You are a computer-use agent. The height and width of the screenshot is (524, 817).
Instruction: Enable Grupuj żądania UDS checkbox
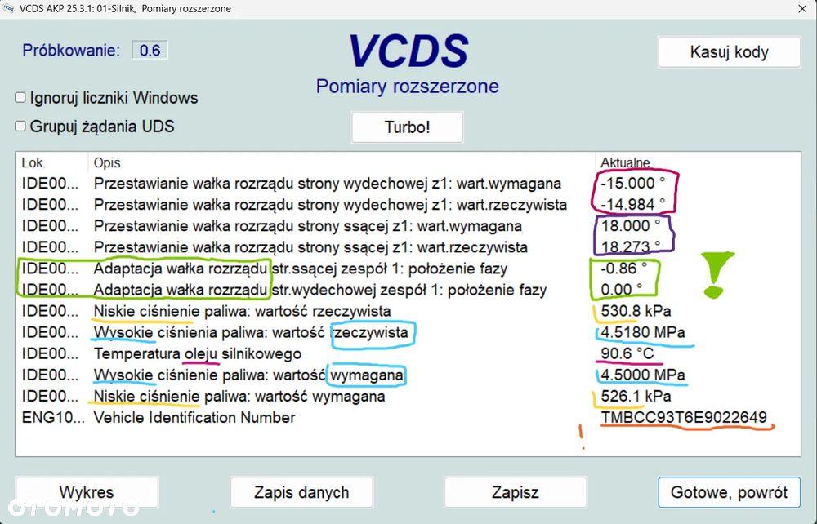click(20, 126)
